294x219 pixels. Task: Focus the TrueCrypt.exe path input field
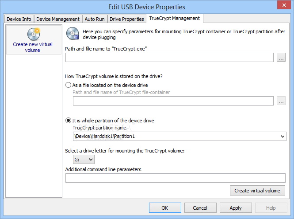point(169,57)
